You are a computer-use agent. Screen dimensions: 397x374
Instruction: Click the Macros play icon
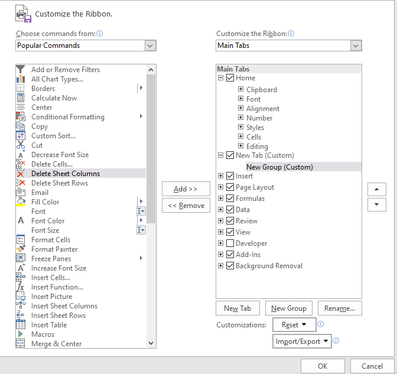coord(21,334)
